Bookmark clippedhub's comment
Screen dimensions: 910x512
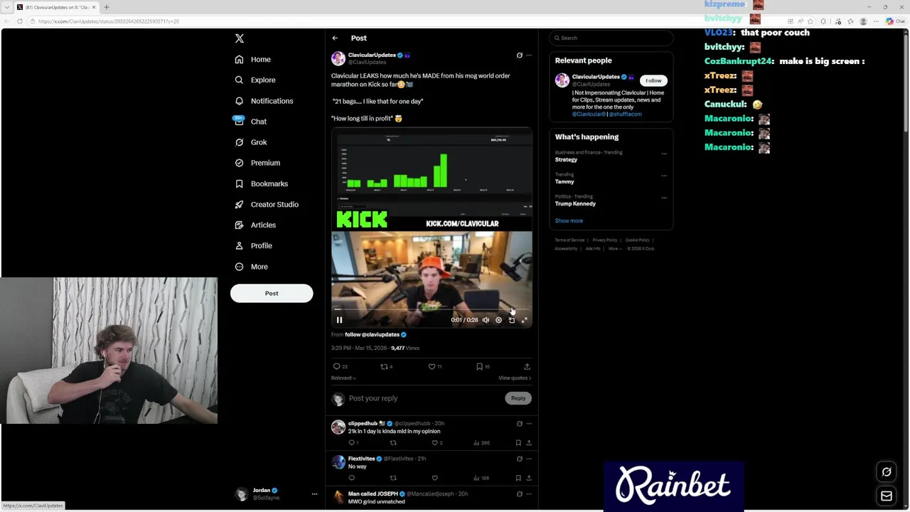(x=518, y=443)
